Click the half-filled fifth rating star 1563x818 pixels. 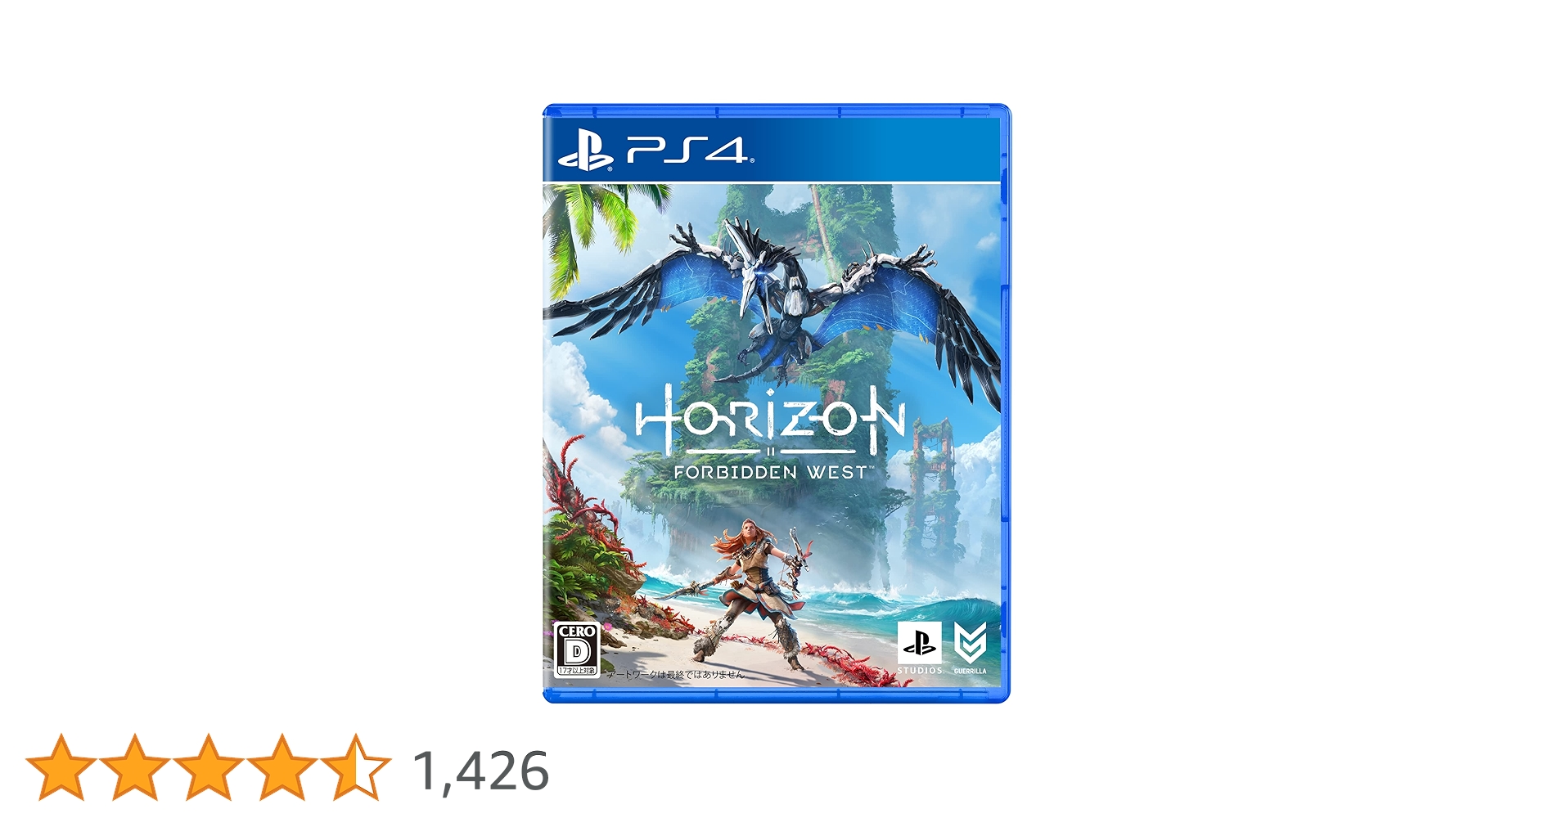pyautogui.click(x=355, y=766)
